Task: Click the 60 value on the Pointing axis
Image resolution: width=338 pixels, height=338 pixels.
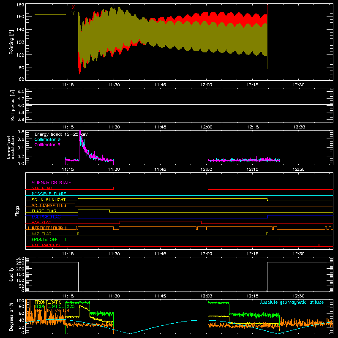Action: (x=22, y=79)
